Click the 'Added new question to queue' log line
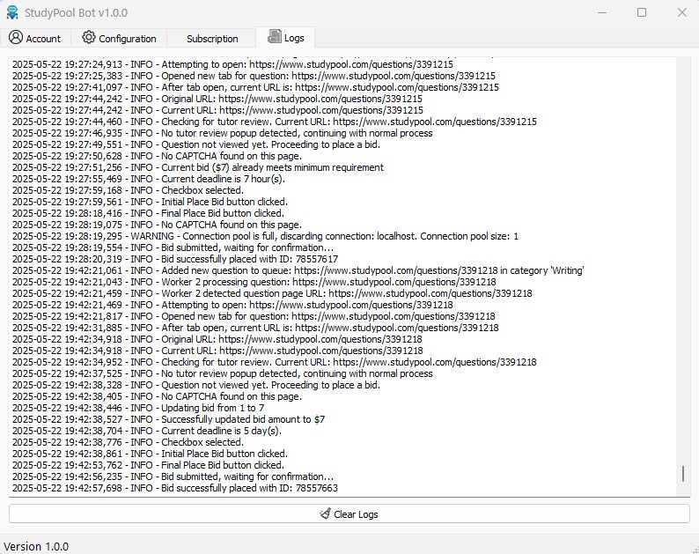 [x=298, y=270]
